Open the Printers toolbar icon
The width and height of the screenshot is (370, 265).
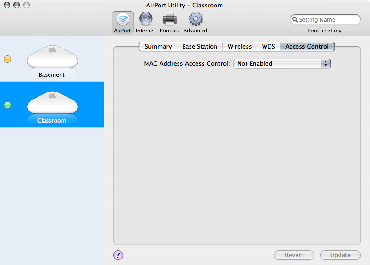tap(169, 19)
